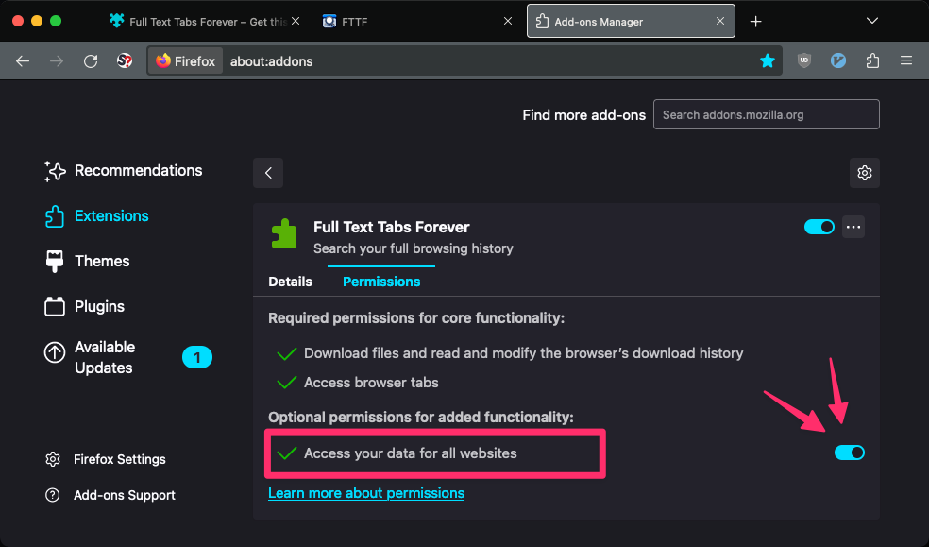Disable the Full Text Tabs Forever extension
Image resolution: width=929 pixels, height=547 pixels.
[x=819, y=227]
